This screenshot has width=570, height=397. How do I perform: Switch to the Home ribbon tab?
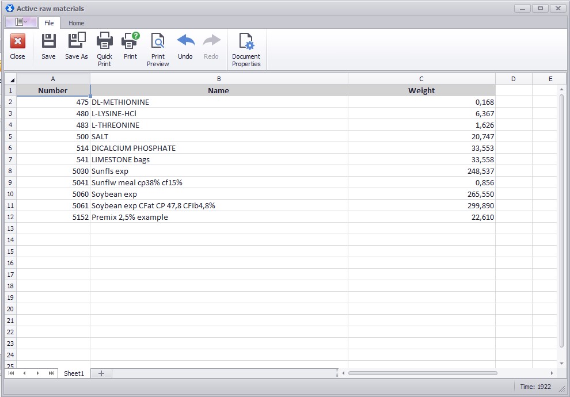pyautogui.click(x=77, y=23)
